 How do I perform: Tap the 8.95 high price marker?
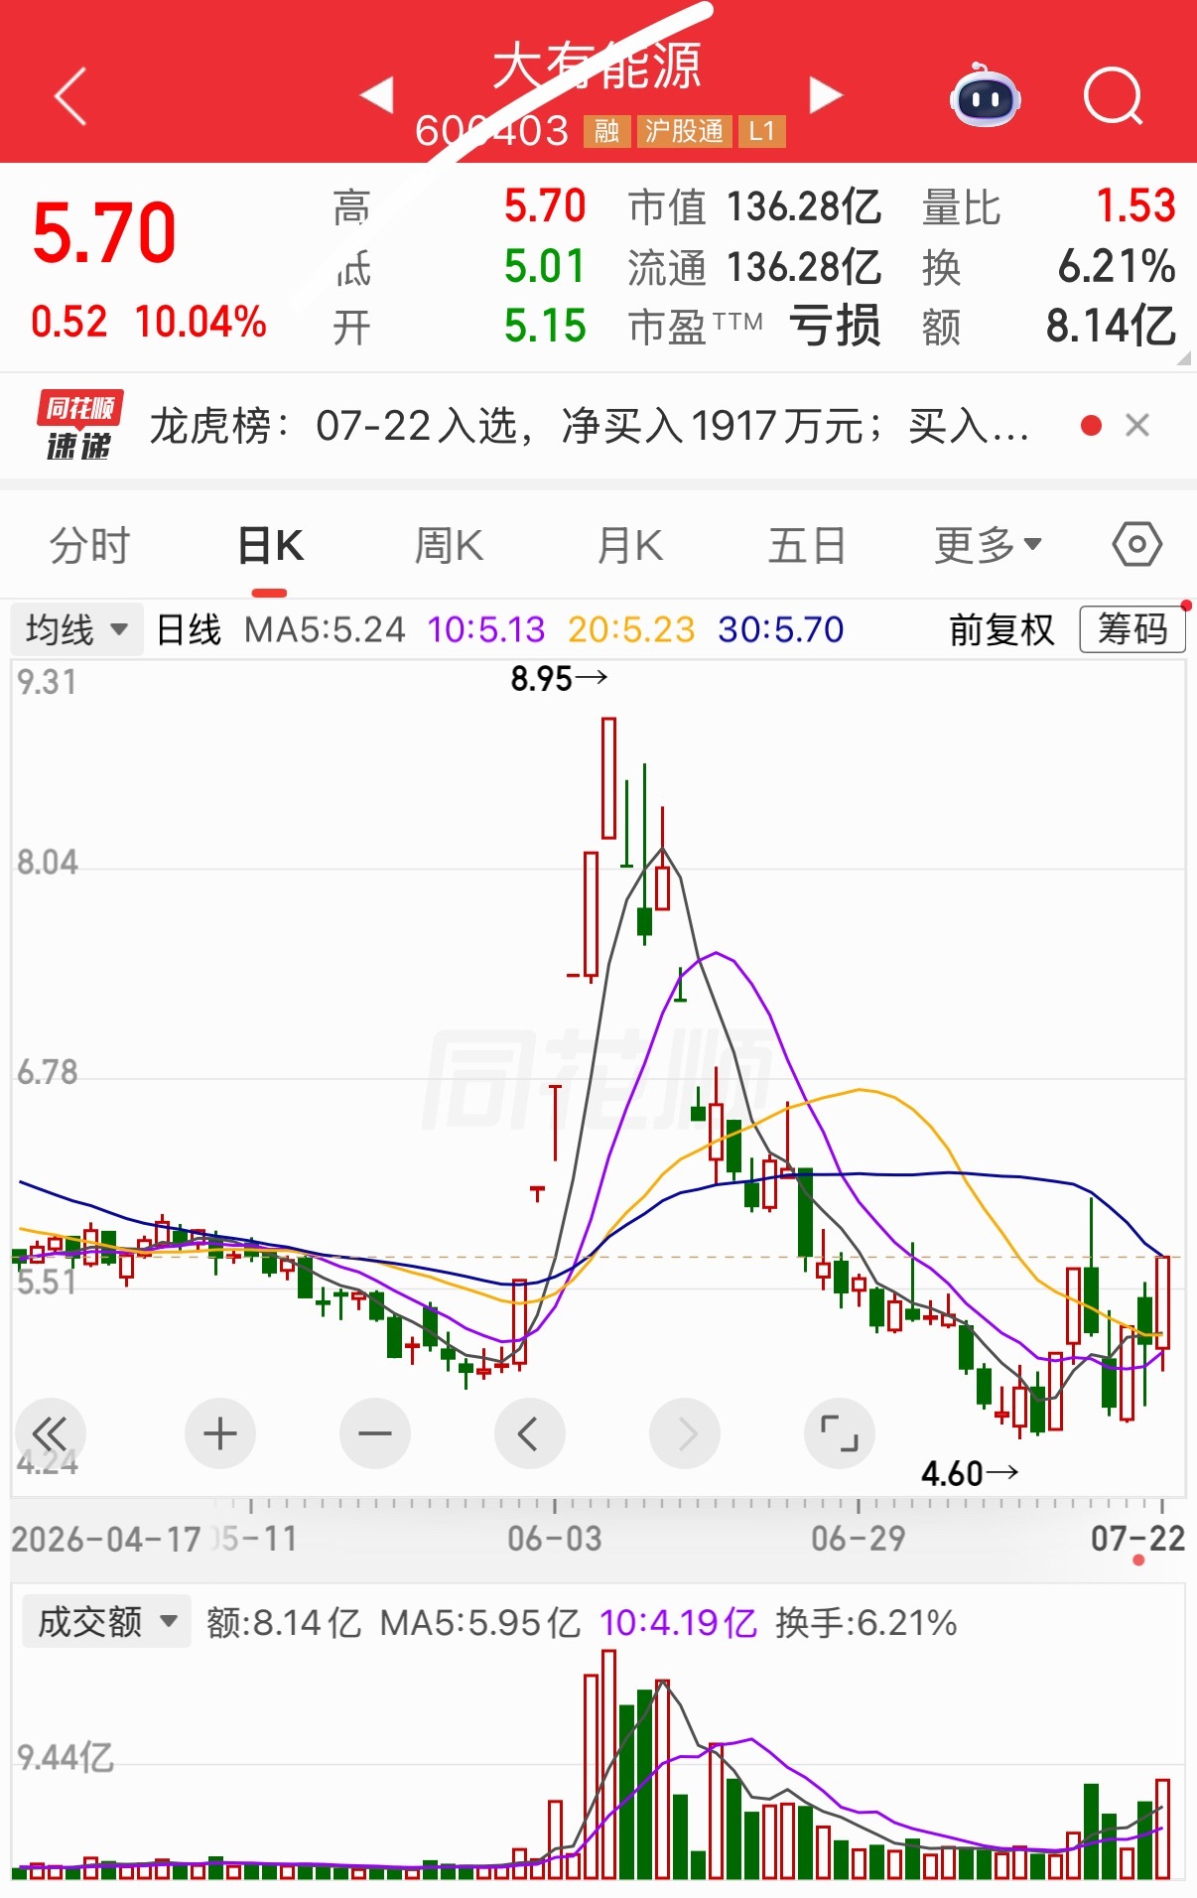tap(558, 679)
